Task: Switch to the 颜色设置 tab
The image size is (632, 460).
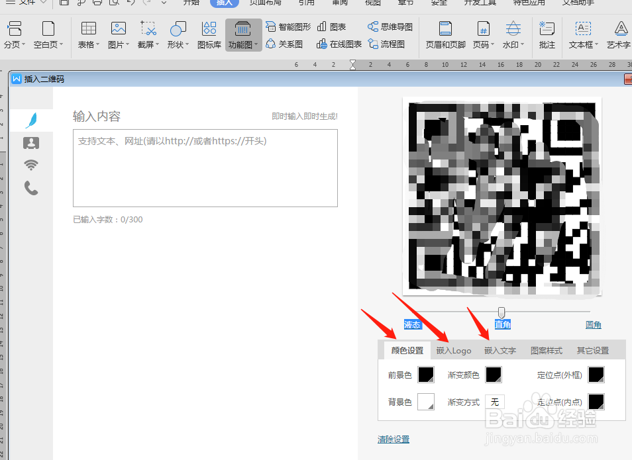Action: (407, 350)
